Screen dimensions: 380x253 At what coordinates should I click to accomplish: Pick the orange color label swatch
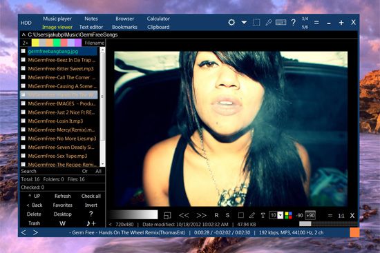pyautogui.click(x=50, y=43)
